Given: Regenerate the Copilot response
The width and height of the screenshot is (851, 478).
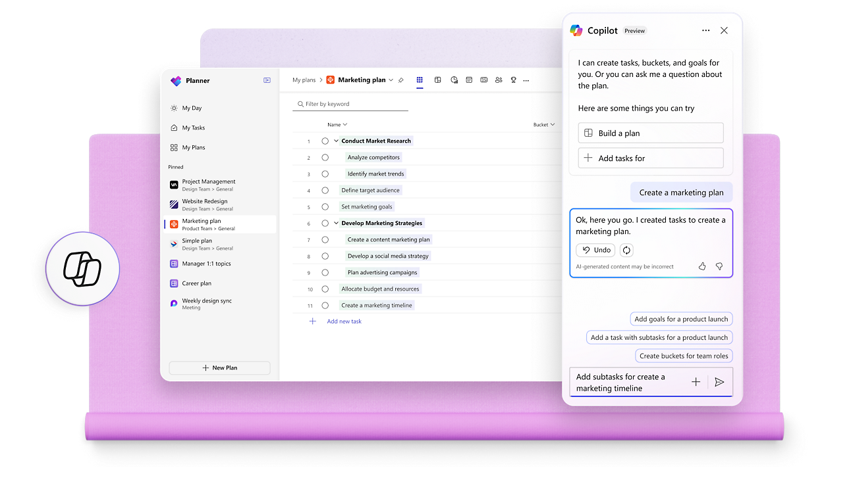Looking at the screenshot, I should [626, 250].
